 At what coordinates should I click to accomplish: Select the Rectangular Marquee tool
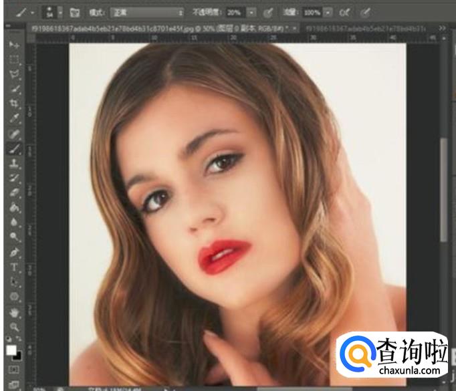coord(14,59)
